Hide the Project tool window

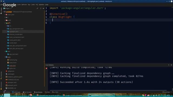(43, 8)
